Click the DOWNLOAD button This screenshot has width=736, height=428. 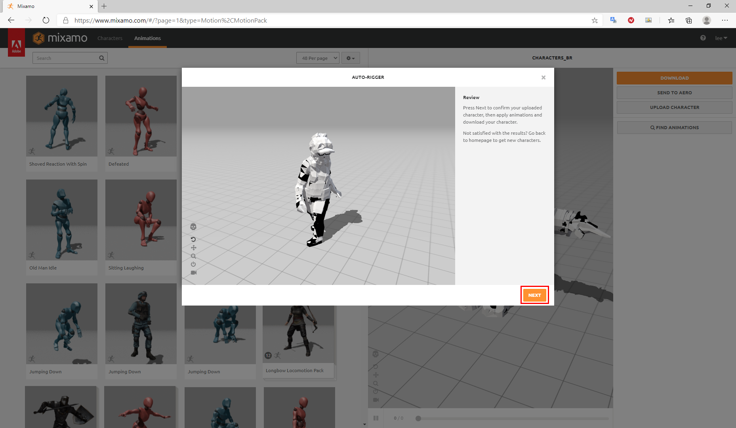[674, 78]
